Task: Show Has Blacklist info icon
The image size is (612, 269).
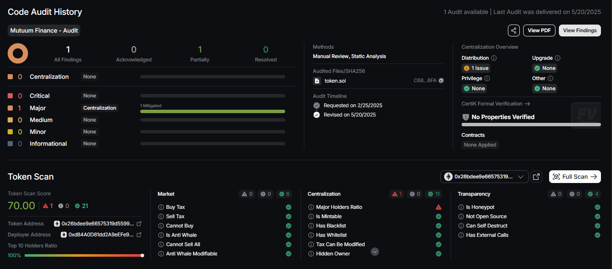Action: [311, 226]
